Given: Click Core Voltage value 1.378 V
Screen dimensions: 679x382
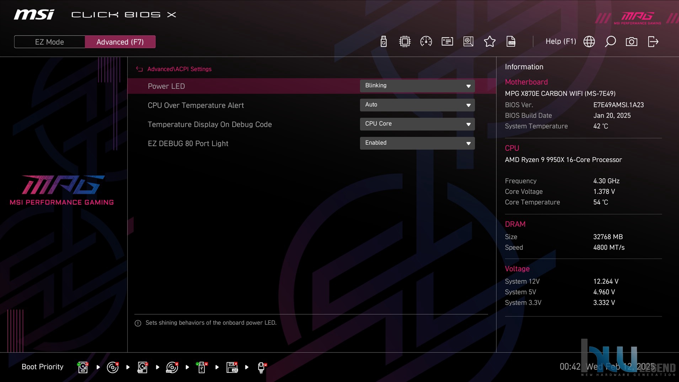Looking at the screenshot, I should (x=604, y=192).
